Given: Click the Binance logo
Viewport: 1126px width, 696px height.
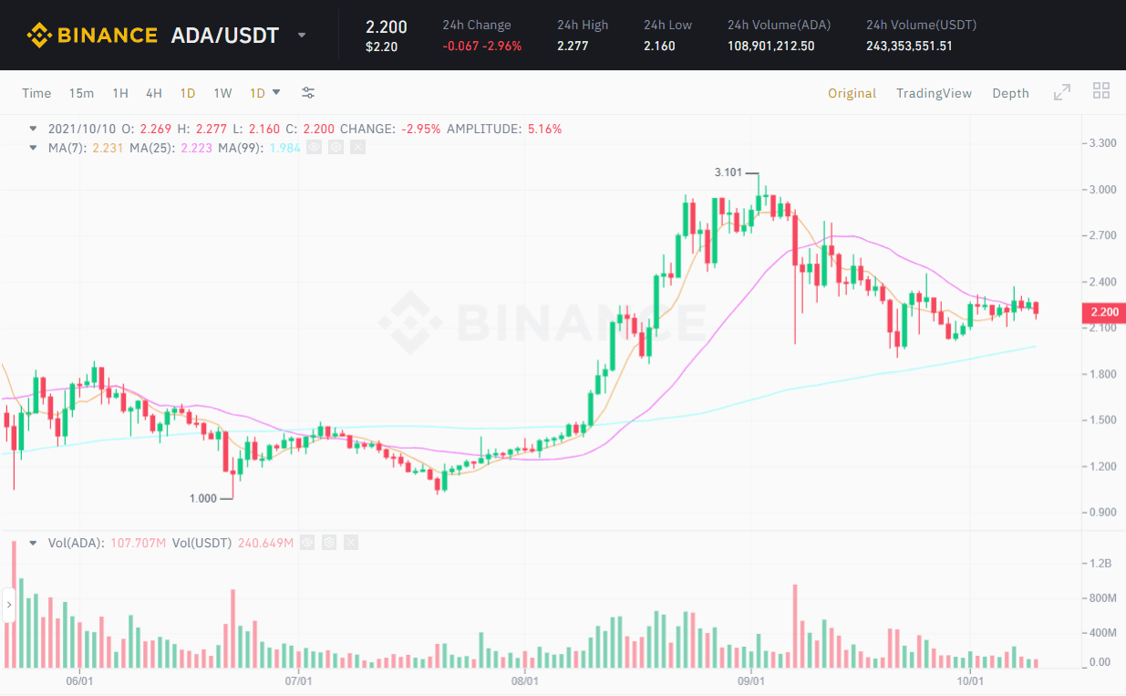Looking at the screenshot, I should [x=92, y=36].
